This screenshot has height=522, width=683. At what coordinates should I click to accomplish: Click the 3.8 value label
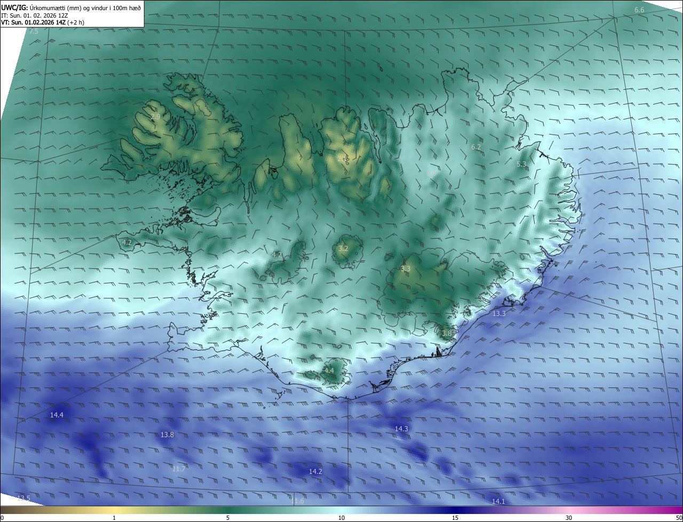click(447, 333)
